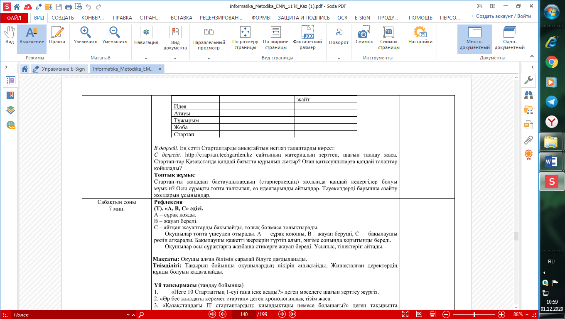The image size is (565, 319).
Task: Open the ВСТАВКА ribbon tab
Action: tap(182, 18)
